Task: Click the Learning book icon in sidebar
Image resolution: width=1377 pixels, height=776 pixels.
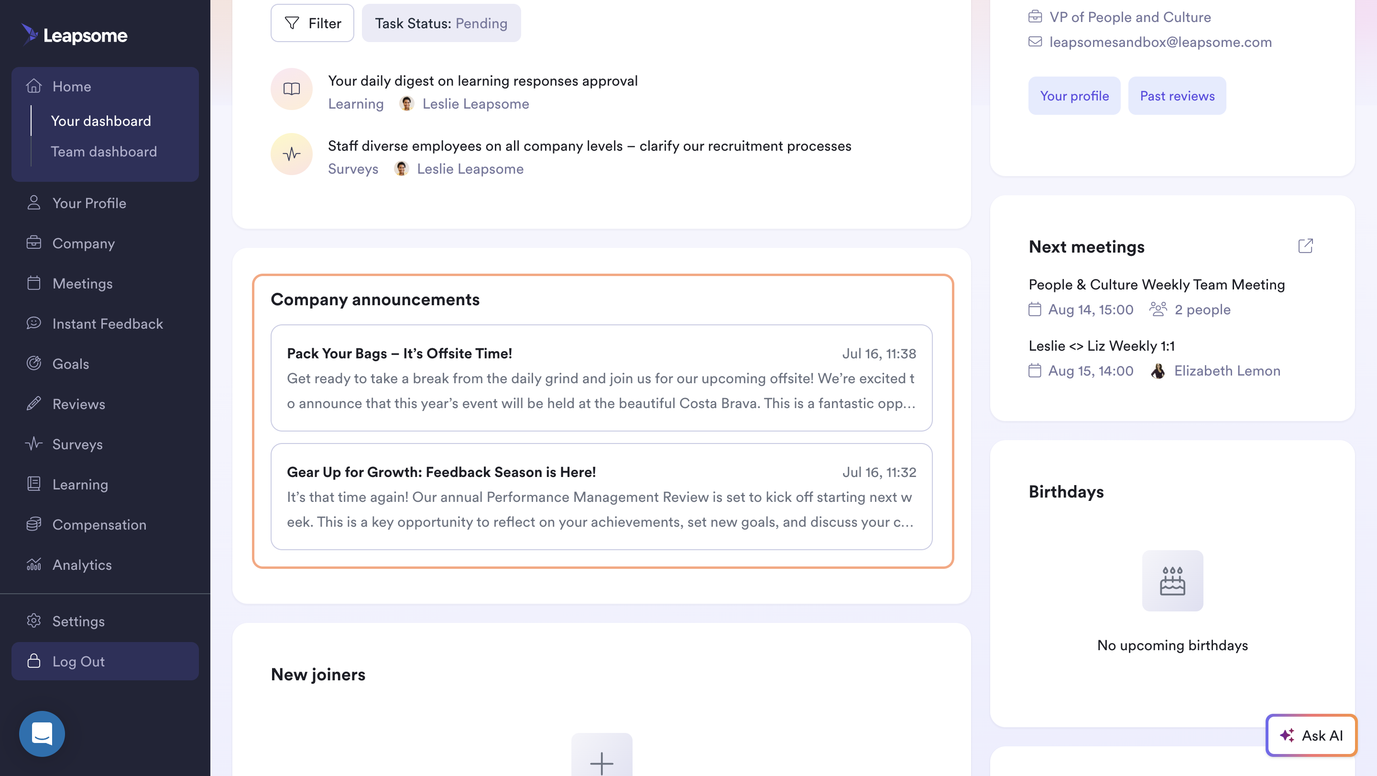Action: [x=33, y=484]
